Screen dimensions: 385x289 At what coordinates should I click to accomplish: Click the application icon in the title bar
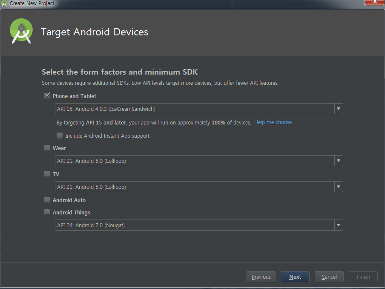(5, 3)
